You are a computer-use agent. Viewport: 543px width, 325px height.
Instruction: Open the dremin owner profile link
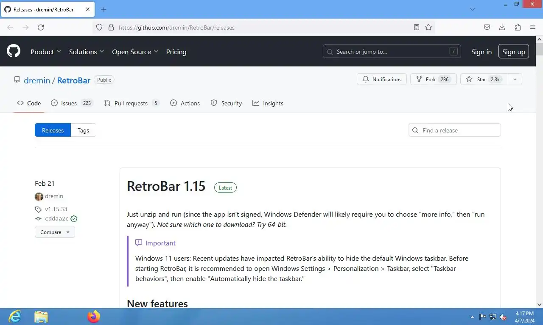[37, 80]
